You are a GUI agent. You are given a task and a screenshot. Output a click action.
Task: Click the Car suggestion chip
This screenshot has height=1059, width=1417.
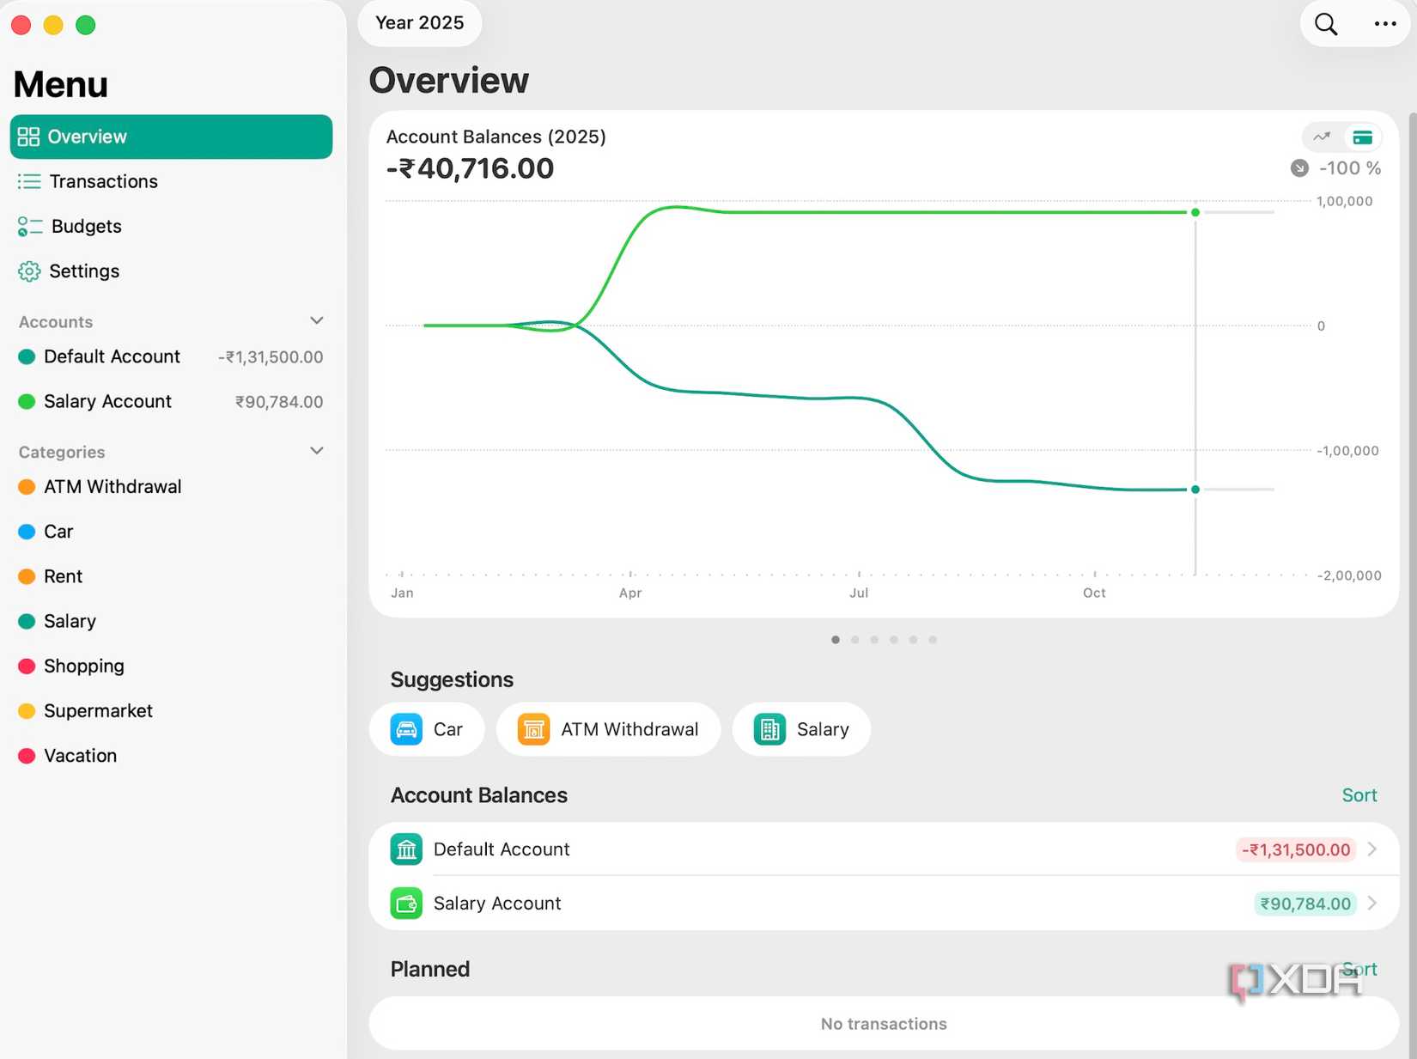427,729
